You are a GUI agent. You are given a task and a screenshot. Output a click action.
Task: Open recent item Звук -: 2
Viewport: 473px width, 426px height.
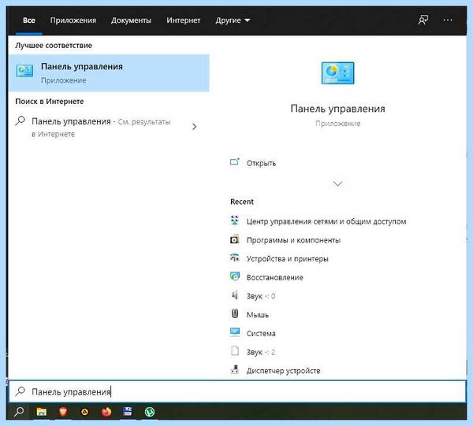coord(261,352)
